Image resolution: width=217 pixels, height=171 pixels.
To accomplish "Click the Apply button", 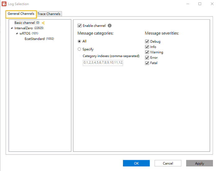I will [x=199, y=163].
